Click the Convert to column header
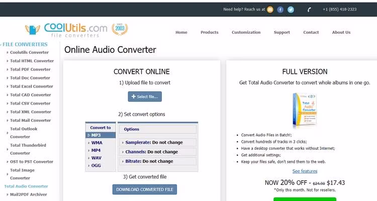Image resolution: width=377 pixels, height=201 pixels. (101, 128)
